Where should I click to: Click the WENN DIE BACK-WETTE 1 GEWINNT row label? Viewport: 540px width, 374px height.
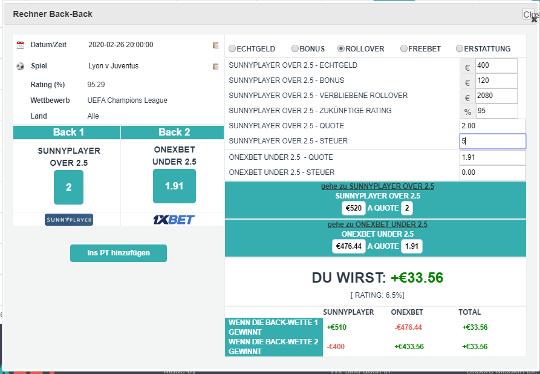(x=273, y=327)
